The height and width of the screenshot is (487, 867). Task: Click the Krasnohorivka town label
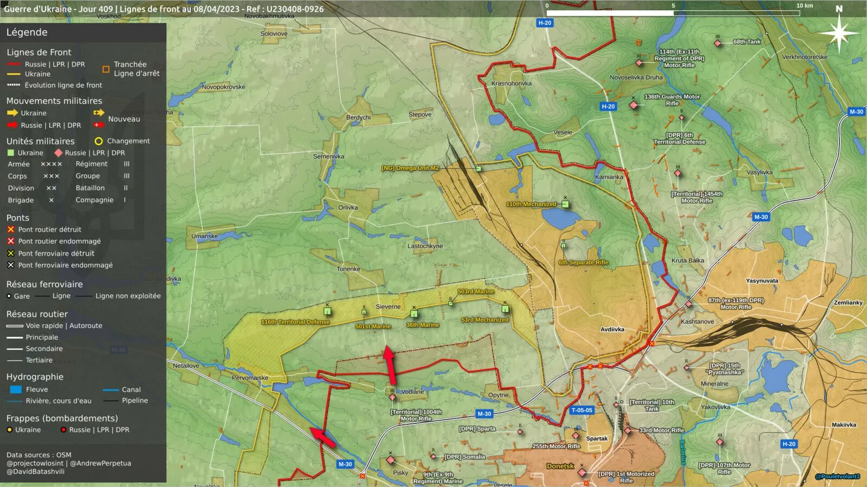tap(512, 83)
